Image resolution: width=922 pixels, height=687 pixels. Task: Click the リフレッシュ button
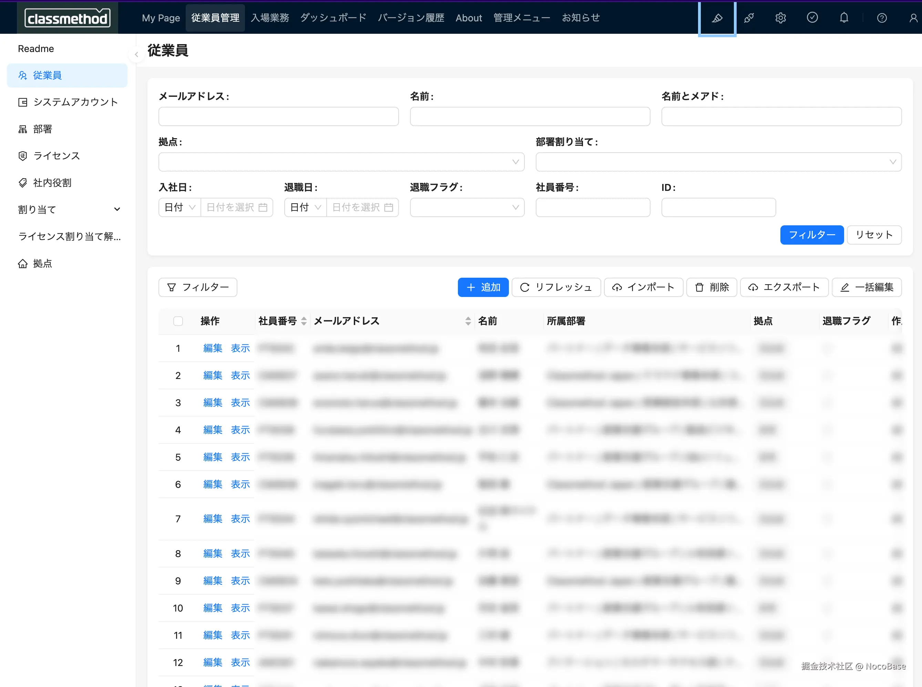point(556,287)
